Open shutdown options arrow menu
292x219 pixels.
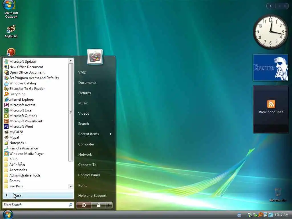click(109, 205)
